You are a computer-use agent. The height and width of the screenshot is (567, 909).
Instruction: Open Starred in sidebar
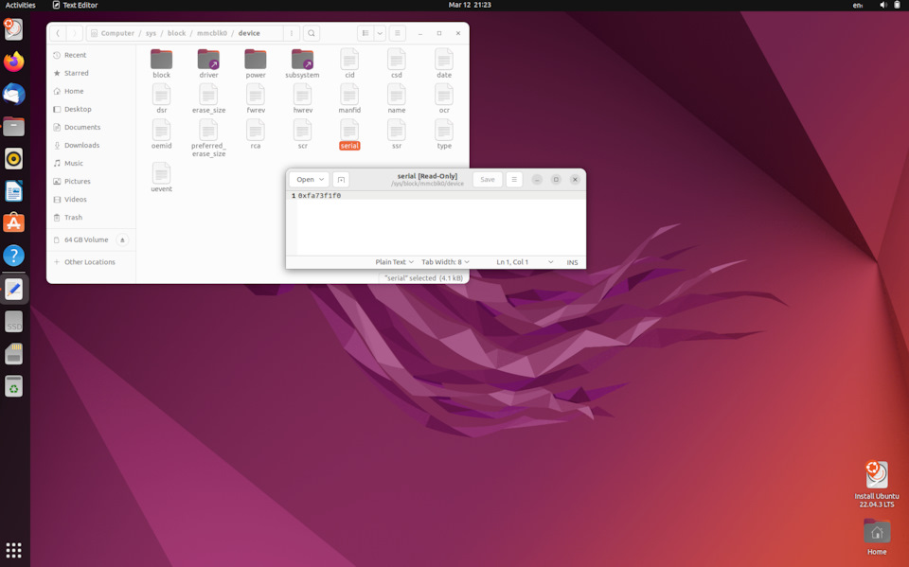click(x=92, y=73)
